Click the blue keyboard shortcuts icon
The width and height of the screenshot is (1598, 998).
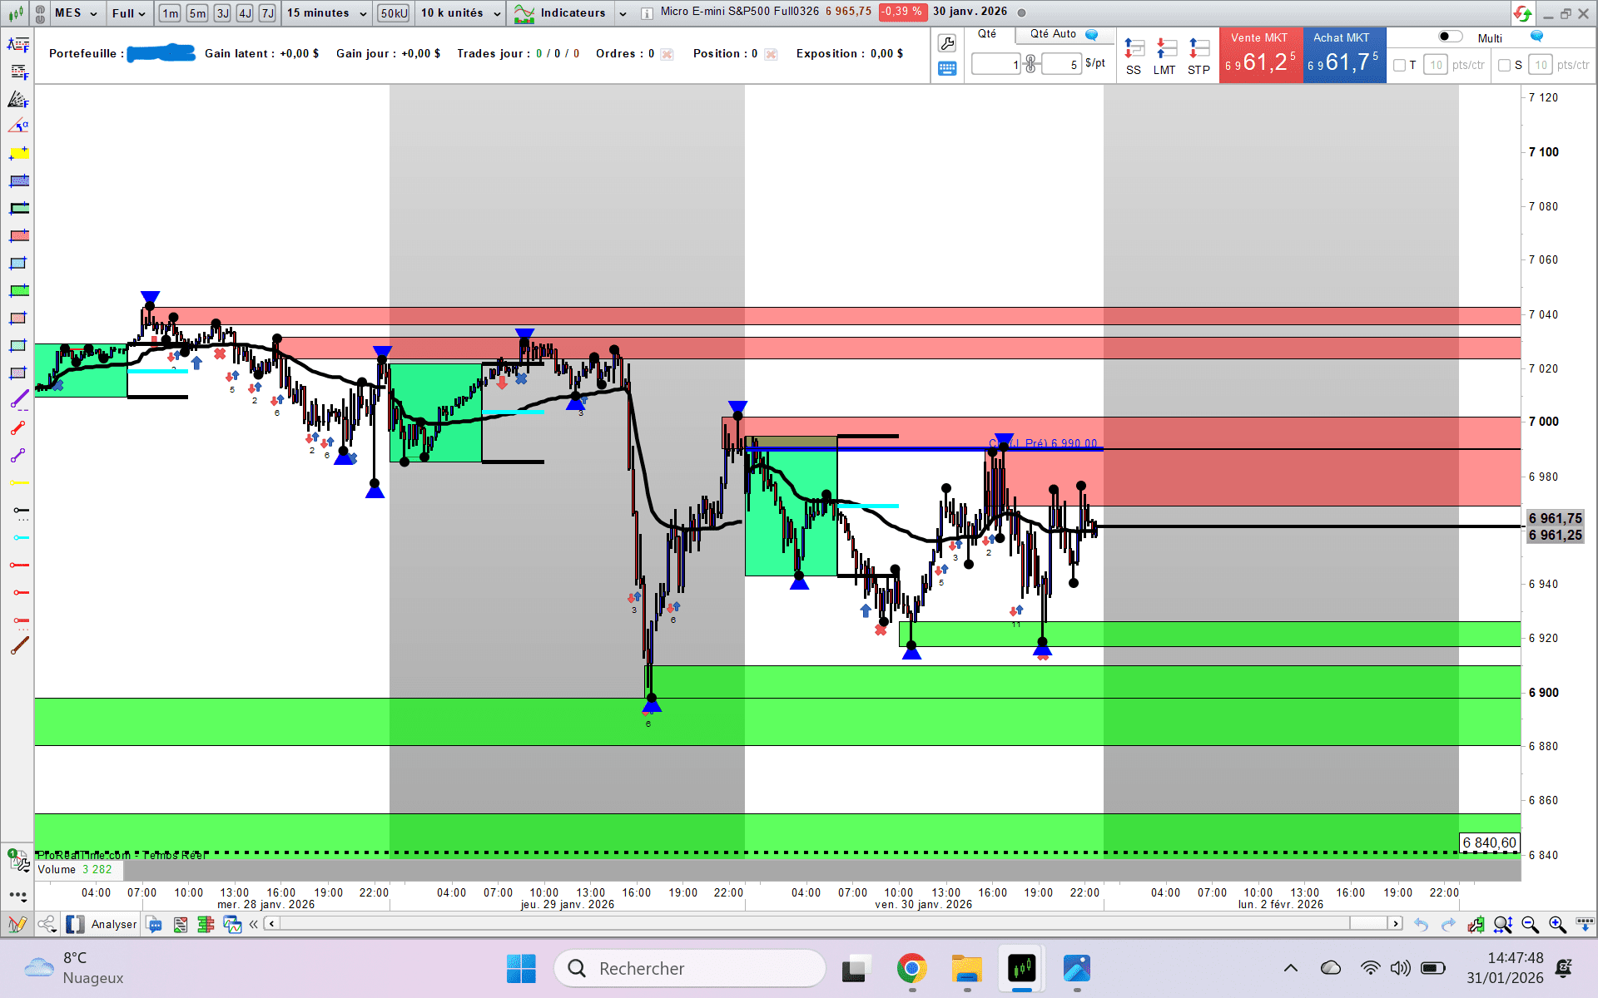tap(946, 68)
